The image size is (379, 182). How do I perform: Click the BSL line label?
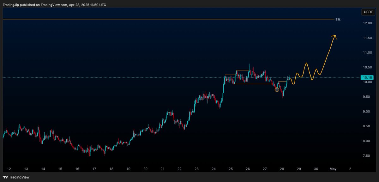(338, 20)
